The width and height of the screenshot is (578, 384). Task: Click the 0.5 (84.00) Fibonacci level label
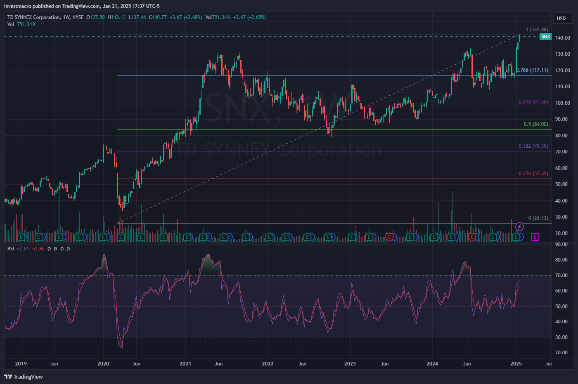click(x=535, y=124)
